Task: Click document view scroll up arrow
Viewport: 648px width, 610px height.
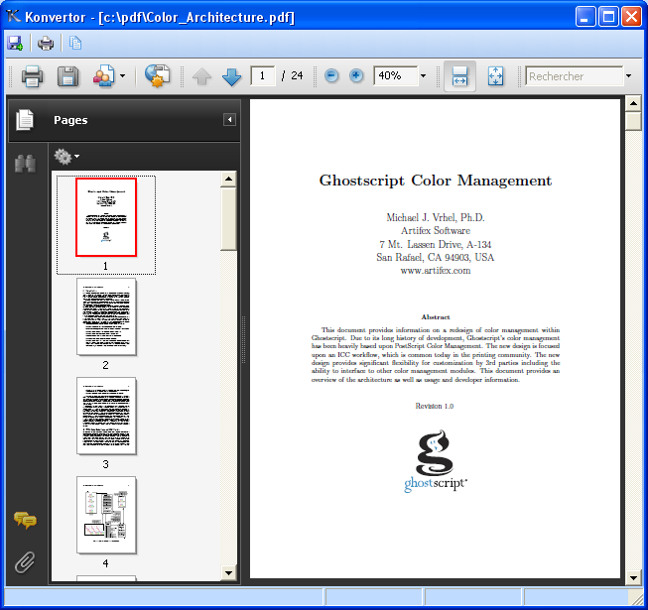Action: [633, 104]
